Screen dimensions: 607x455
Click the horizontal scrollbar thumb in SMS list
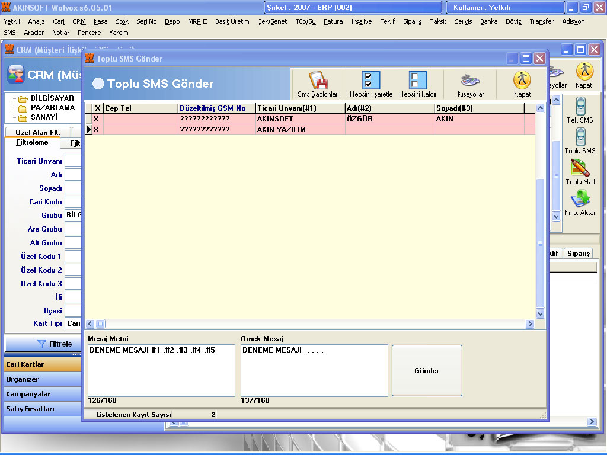pos(100,324)
